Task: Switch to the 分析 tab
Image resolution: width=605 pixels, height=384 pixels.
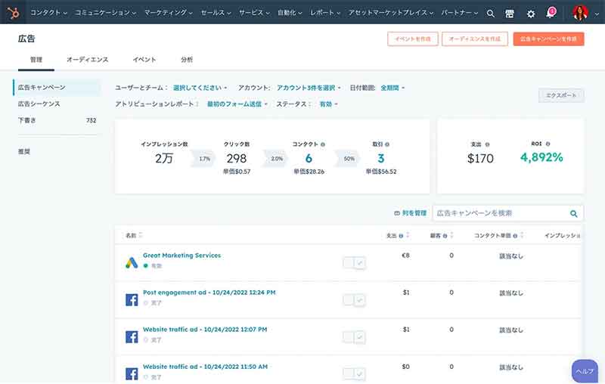Action: 187,60
